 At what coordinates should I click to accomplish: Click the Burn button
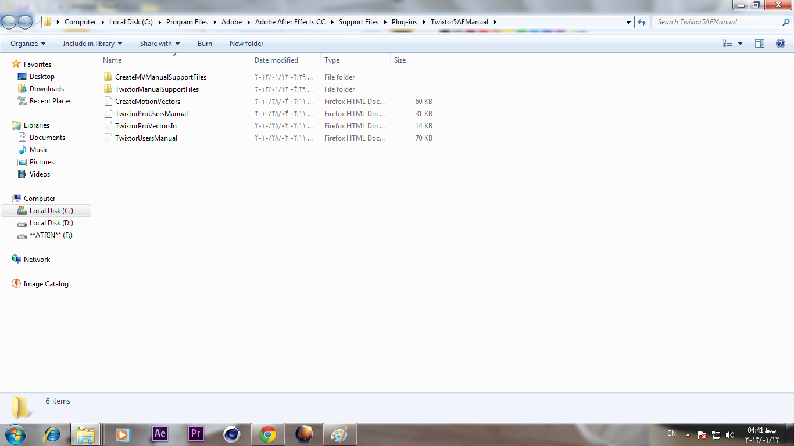[x=205, y=44]
